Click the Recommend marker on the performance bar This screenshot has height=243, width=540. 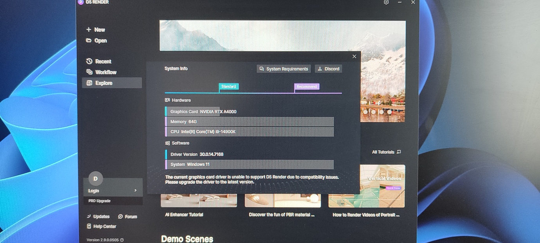(x=307, y=87)
